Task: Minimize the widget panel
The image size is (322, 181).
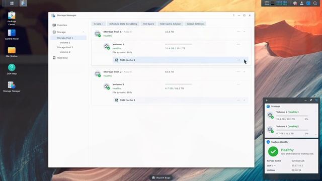Action: point(305,100)
